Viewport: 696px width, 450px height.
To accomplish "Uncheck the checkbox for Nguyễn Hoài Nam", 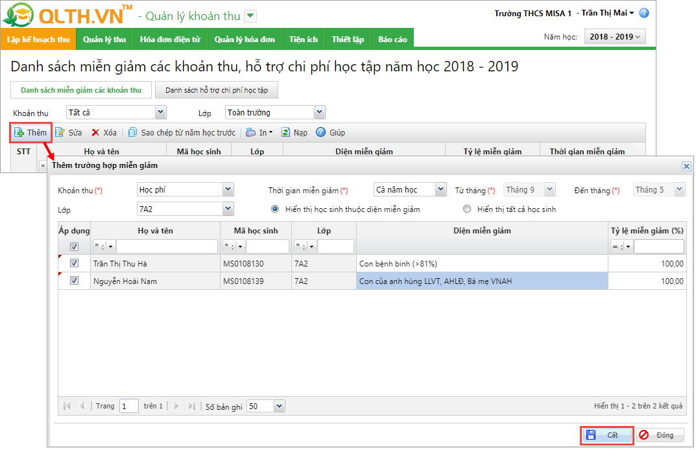I will tap(74, 281).
